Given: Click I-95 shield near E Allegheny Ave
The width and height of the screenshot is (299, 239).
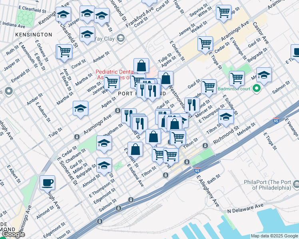Looking at the screenshot, I should click(197, 170).
